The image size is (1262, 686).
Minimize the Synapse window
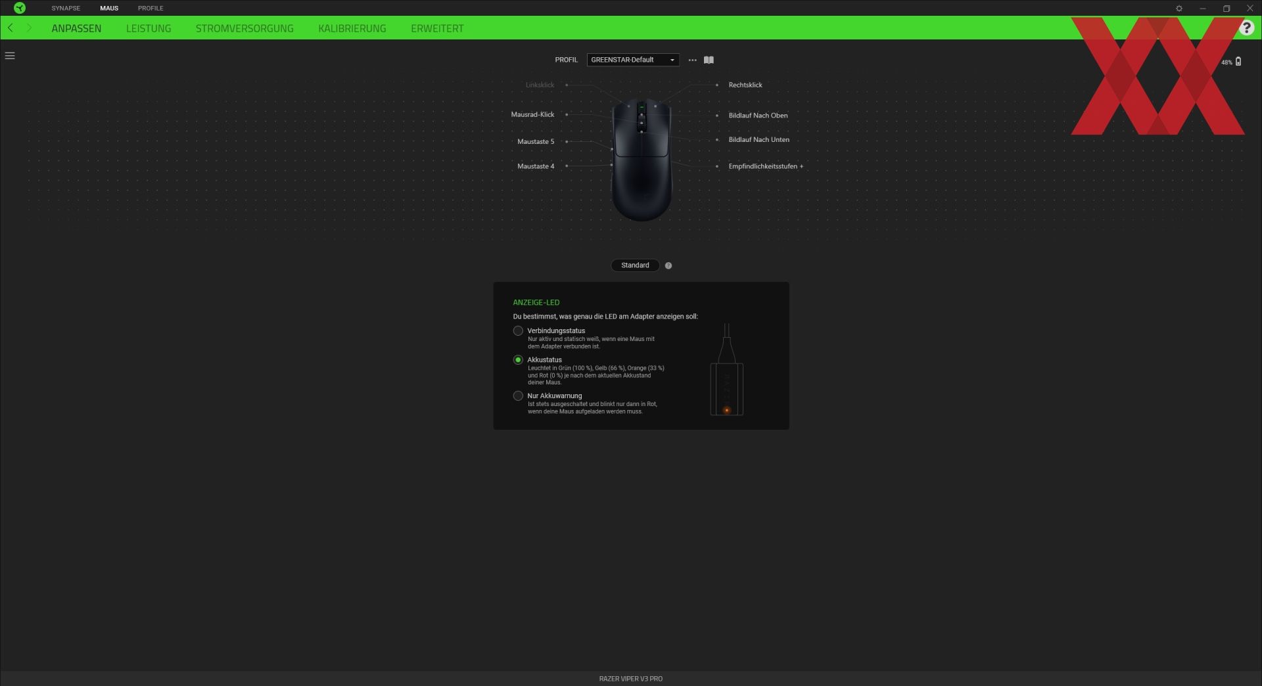1203,9
